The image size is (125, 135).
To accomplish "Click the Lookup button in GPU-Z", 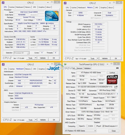I will tap(112, 72).
